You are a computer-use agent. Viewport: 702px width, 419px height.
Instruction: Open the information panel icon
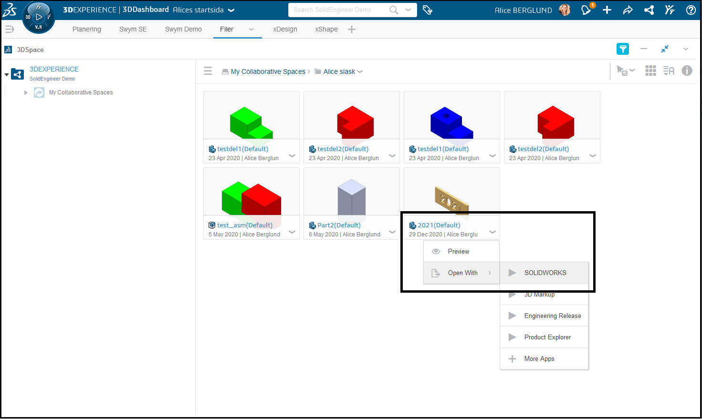(x=687, y=71)
